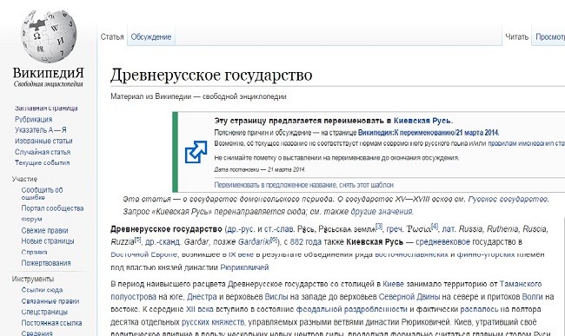Open Случайная статья link

pyautogui.click(x=43, y=152)
